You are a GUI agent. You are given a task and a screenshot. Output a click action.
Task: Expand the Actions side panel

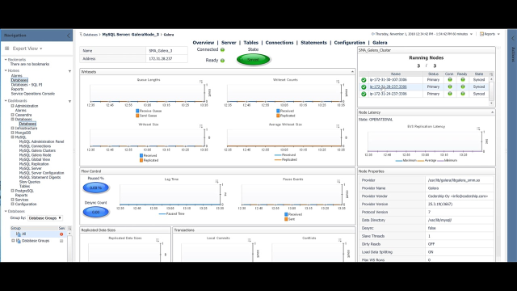(x=513, y=38)
